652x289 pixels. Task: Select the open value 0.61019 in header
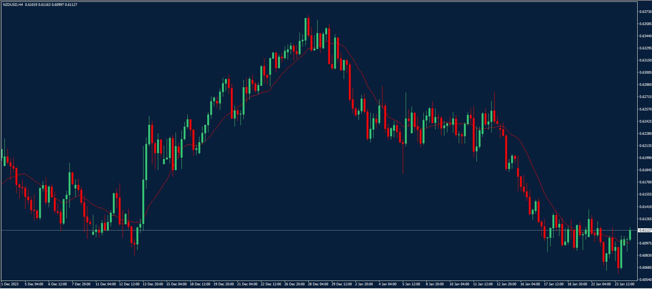[31, 5]
